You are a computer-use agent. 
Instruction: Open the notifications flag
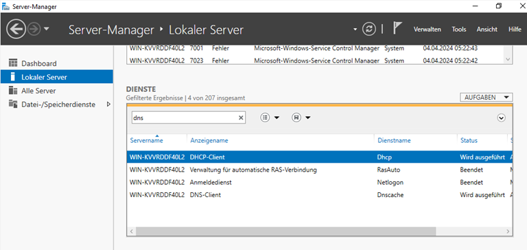397,29
